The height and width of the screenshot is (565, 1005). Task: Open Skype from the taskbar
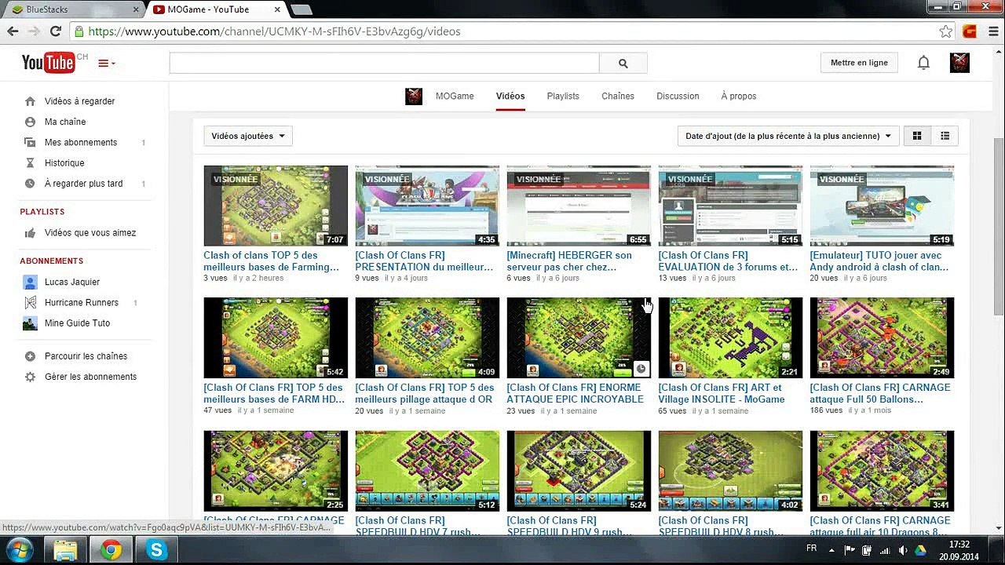tap(157, 550)
